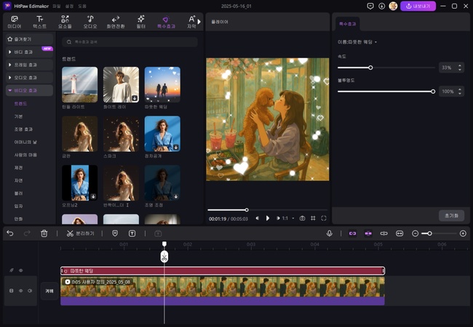Screen dimensions: 473x327
Task: Mute the video track with speaker icon
Action: tap(30, 291)
